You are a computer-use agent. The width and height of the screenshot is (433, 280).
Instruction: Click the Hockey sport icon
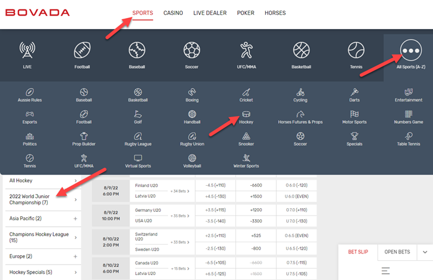pyautogui.click(x=246, y=117)
